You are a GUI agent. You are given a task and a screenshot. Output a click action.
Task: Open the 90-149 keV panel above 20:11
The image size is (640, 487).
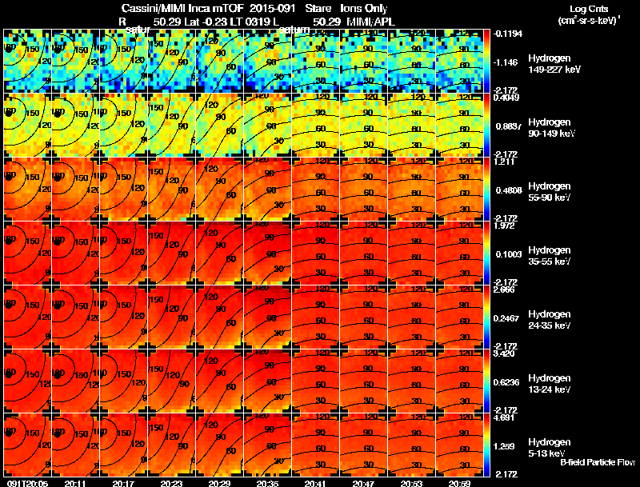tap(75, 125)
